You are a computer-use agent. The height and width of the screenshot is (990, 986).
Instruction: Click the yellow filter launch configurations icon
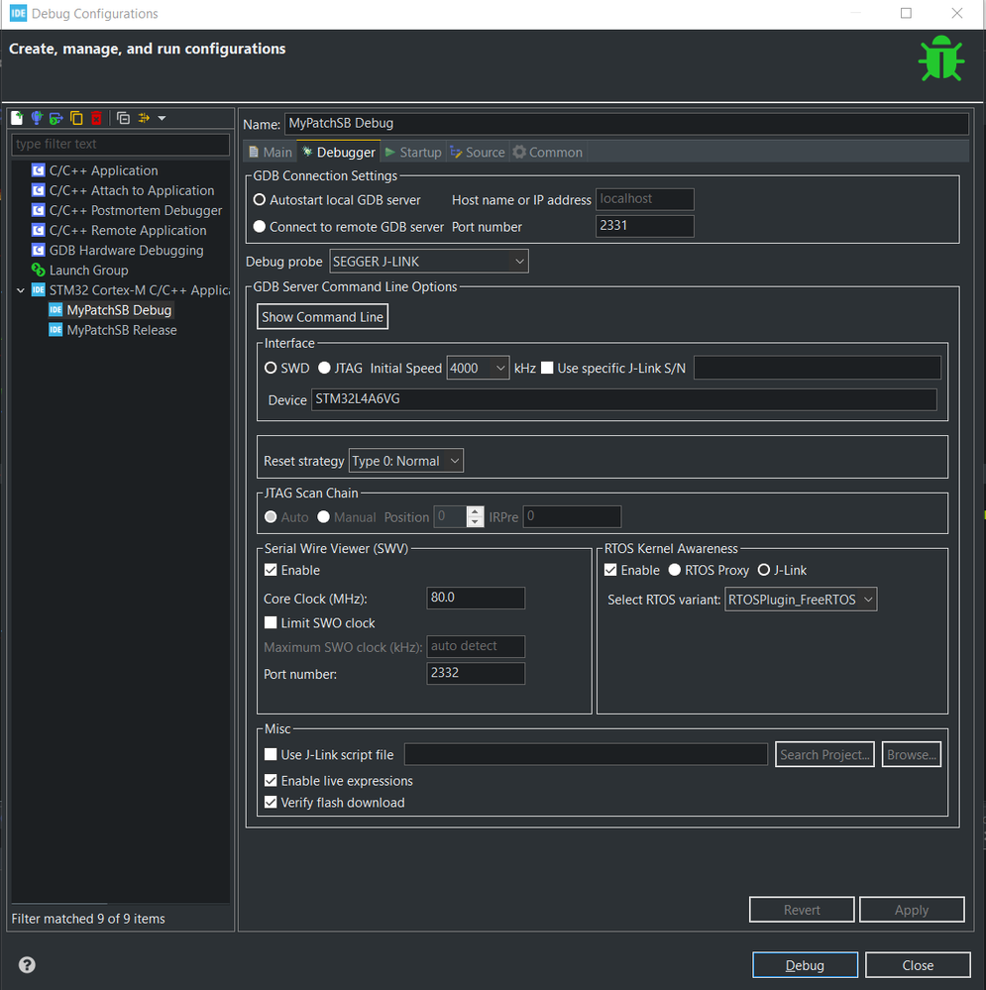[144, 118]
